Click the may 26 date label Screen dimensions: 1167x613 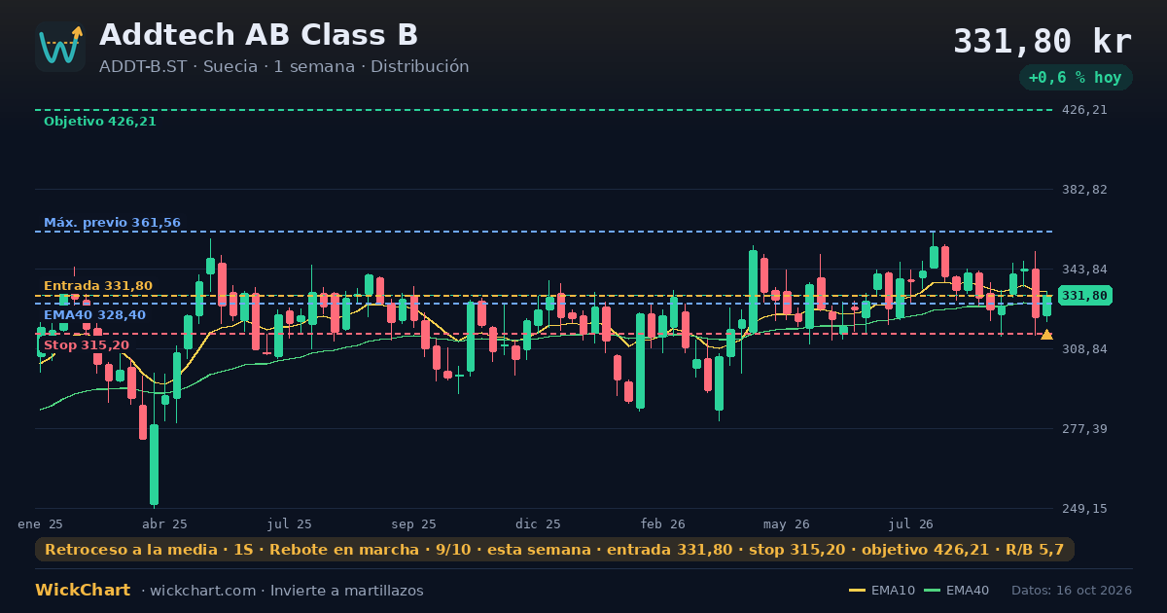pos(787,524)
